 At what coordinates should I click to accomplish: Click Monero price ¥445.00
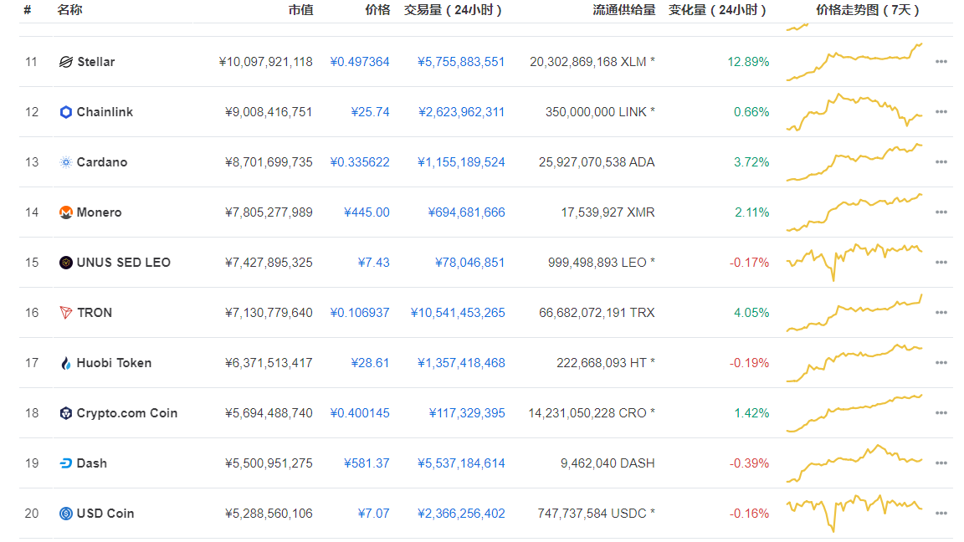(x=367, y=212)
